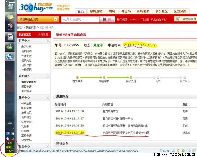The image size is (197, 157).
Task: Click the search input field
Action: (x=80, y=19)
